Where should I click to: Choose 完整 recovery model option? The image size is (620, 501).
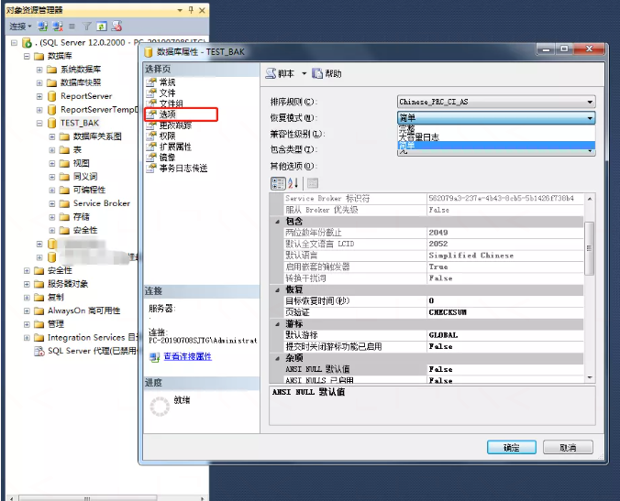click(496, 129)
